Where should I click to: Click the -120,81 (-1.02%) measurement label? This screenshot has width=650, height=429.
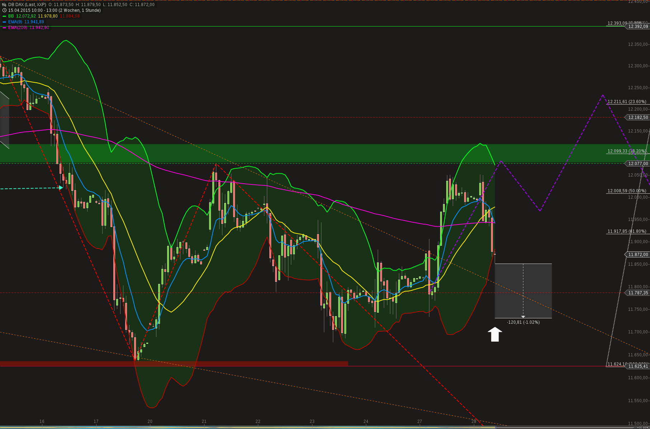[x=523, y=322]
